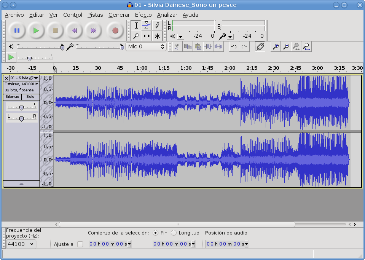365x260 pixels.
Task: Click the playback speed slider handle
Action: pyautogui.click(x=29, y=58)
